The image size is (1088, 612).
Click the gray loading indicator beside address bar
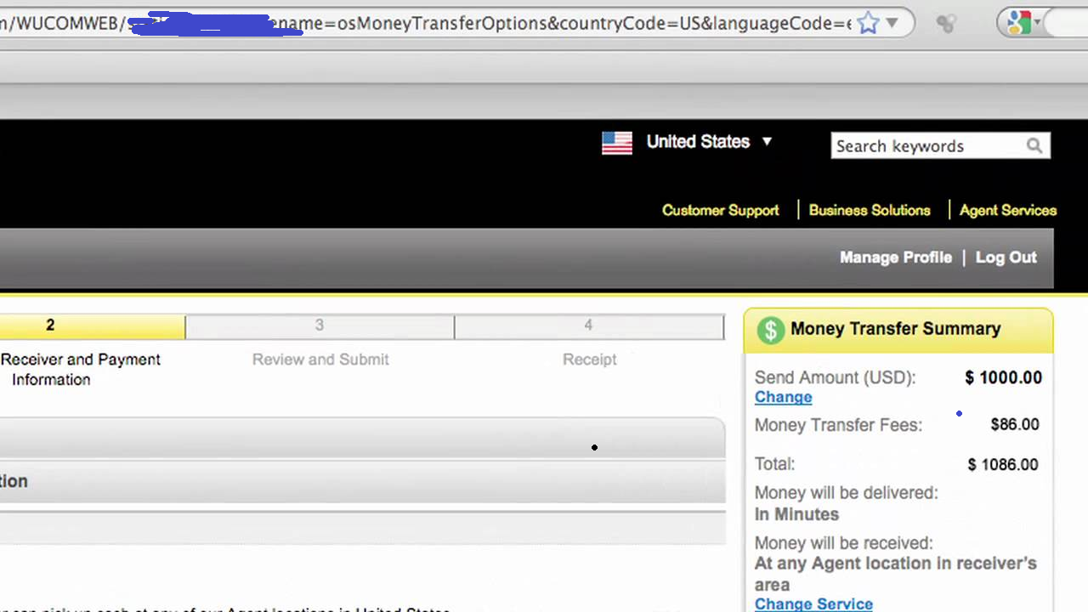946,24
